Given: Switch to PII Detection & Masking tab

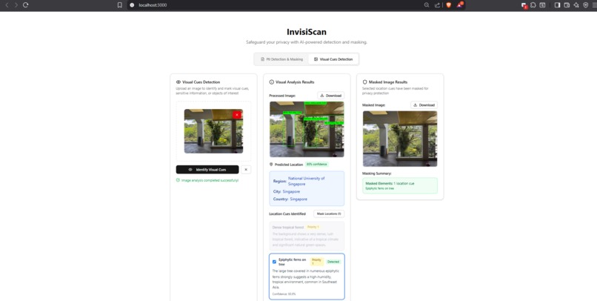Looking at the screenshot, I should pyautogui.click(x=281, y=59).
